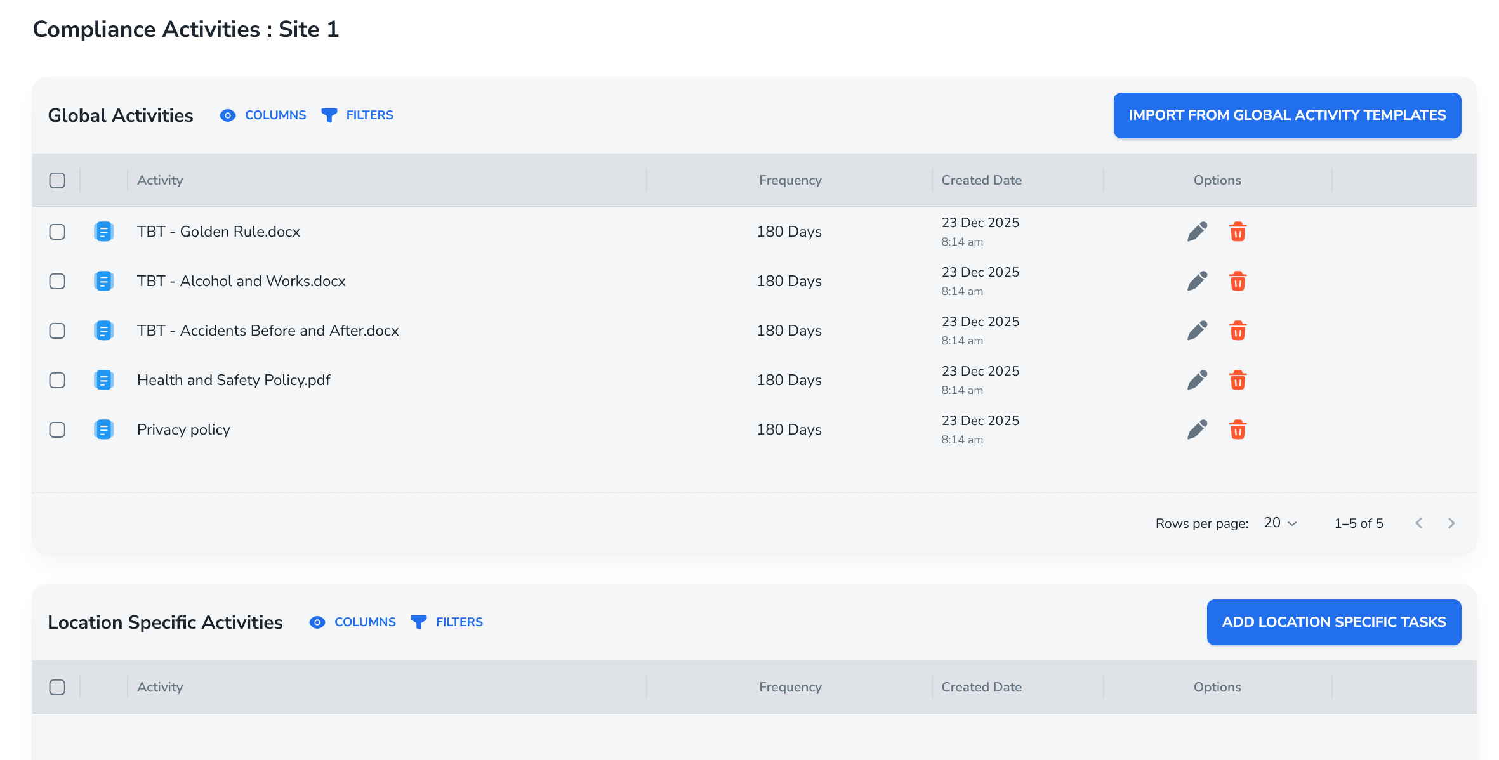Delete the TBT - Alcohol and Works.docx activity
Viewport: 1499px width, 760px height.
[x=1238, y=281]
